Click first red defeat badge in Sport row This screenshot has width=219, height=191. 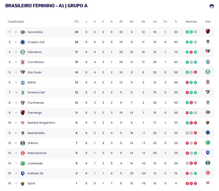pyautogui.click(x=187, y=183)
